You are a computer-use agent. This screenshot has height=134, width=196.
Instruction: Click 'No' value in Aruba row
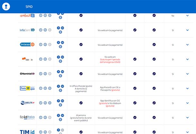tap(173, 16)
